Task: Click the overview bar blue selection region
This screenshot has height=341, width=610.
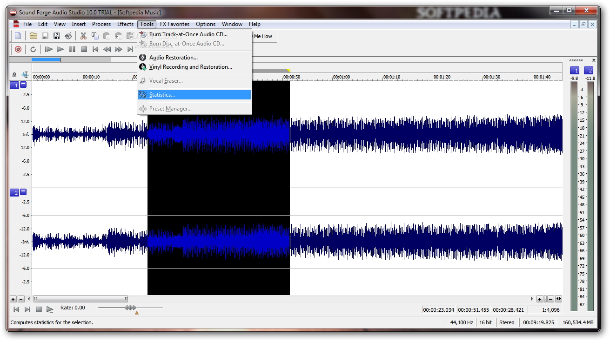Action: [x=46, y=59]
